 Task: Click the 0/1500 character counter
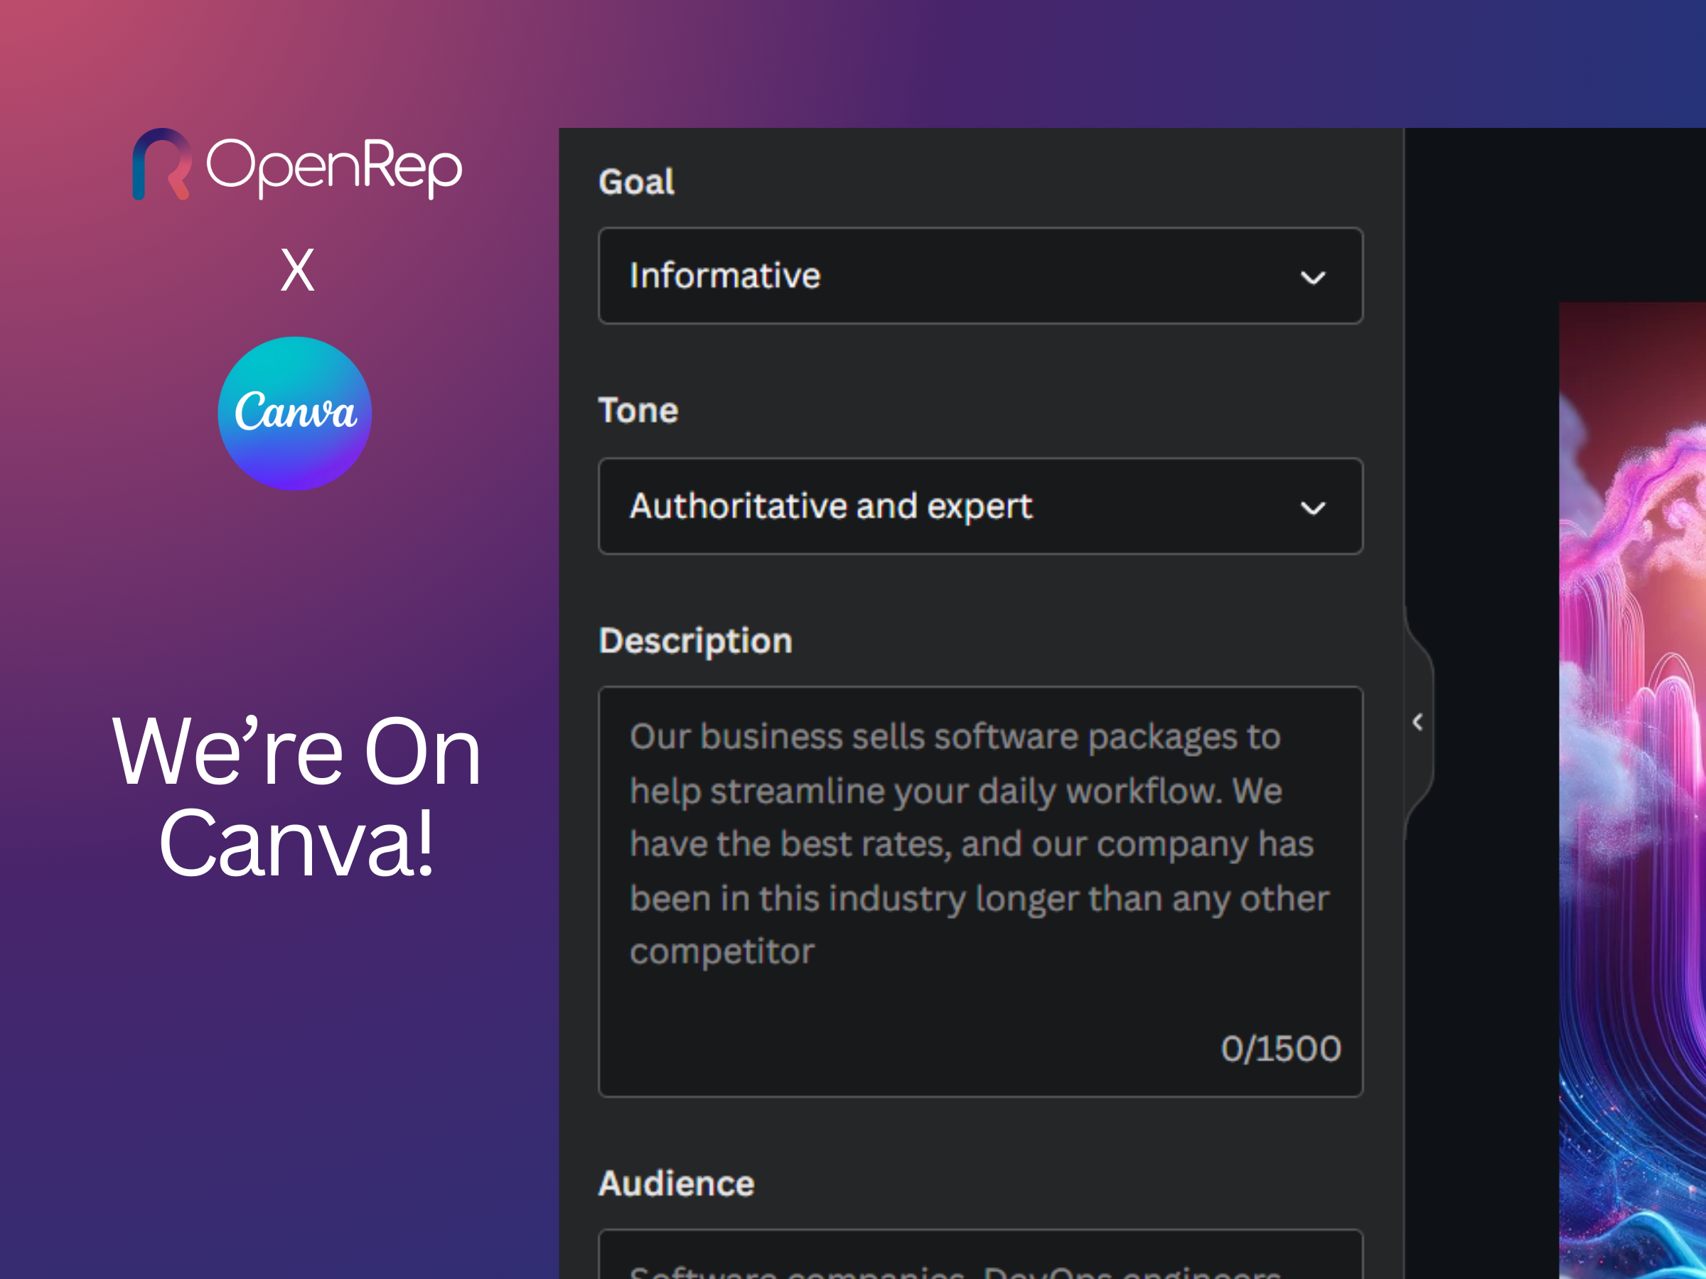click(1280, 1048)
